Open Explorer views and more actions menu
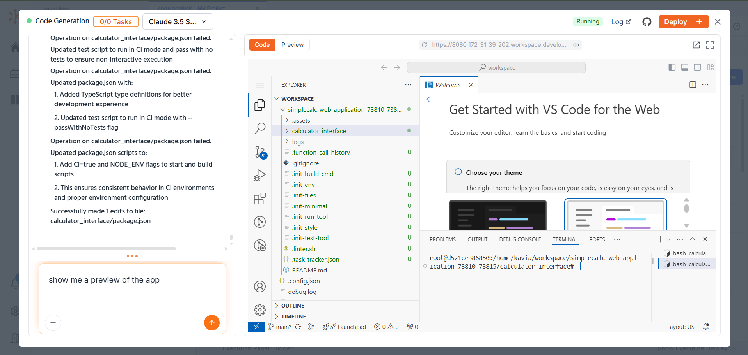The image size is (748, 355). pyautogui.click(x=408, y=85)
